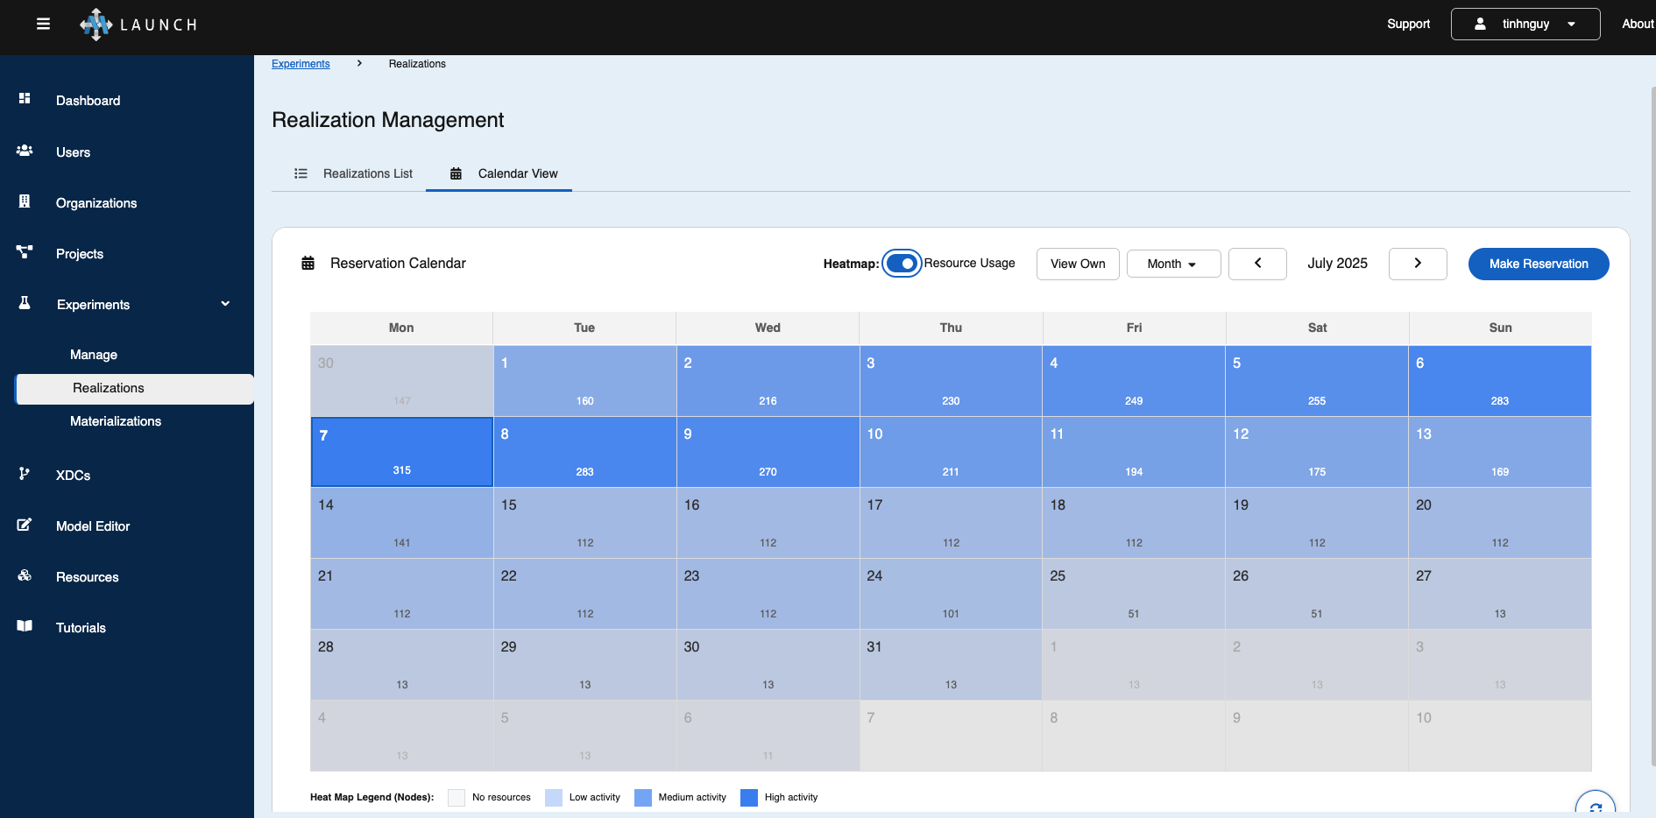Go to next month with right arrow
This screenshot has width=1656, height=818.
(1417, 264)
